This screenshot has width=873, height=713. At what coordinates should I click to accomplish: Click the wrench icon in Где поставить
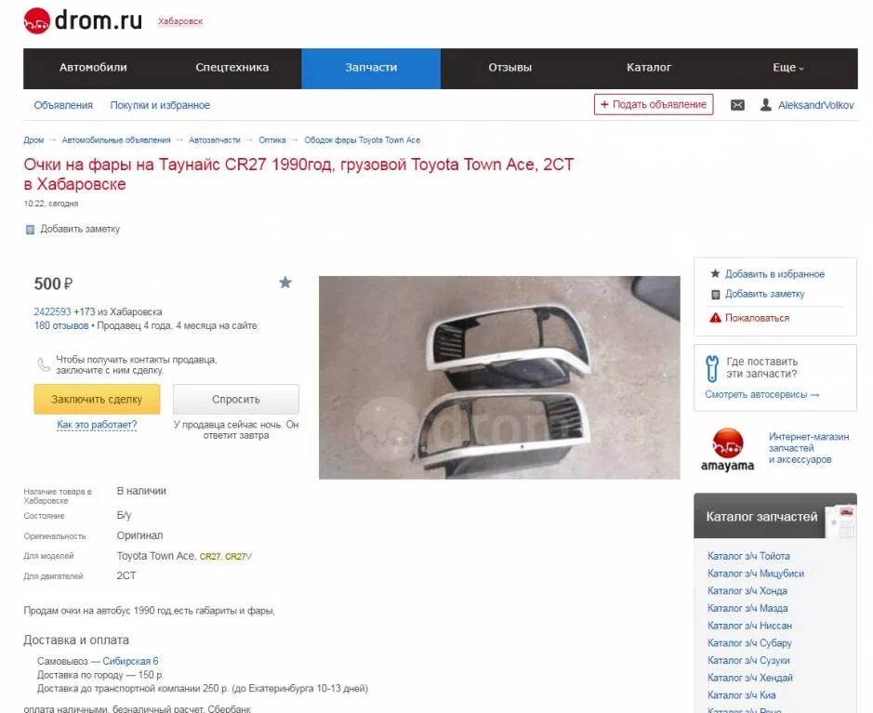712,368
